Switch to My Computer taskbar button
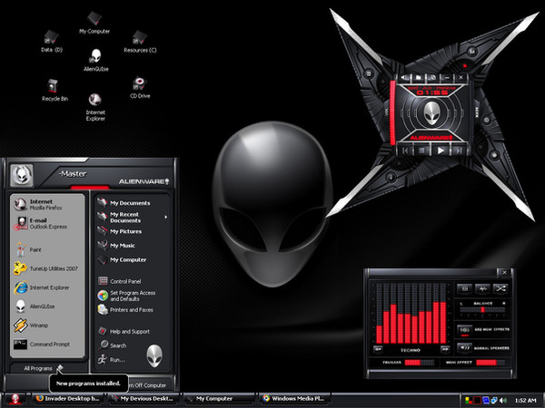Image resolution: width=545 pixels, height=408 pixels. click(x=218, y=399)
